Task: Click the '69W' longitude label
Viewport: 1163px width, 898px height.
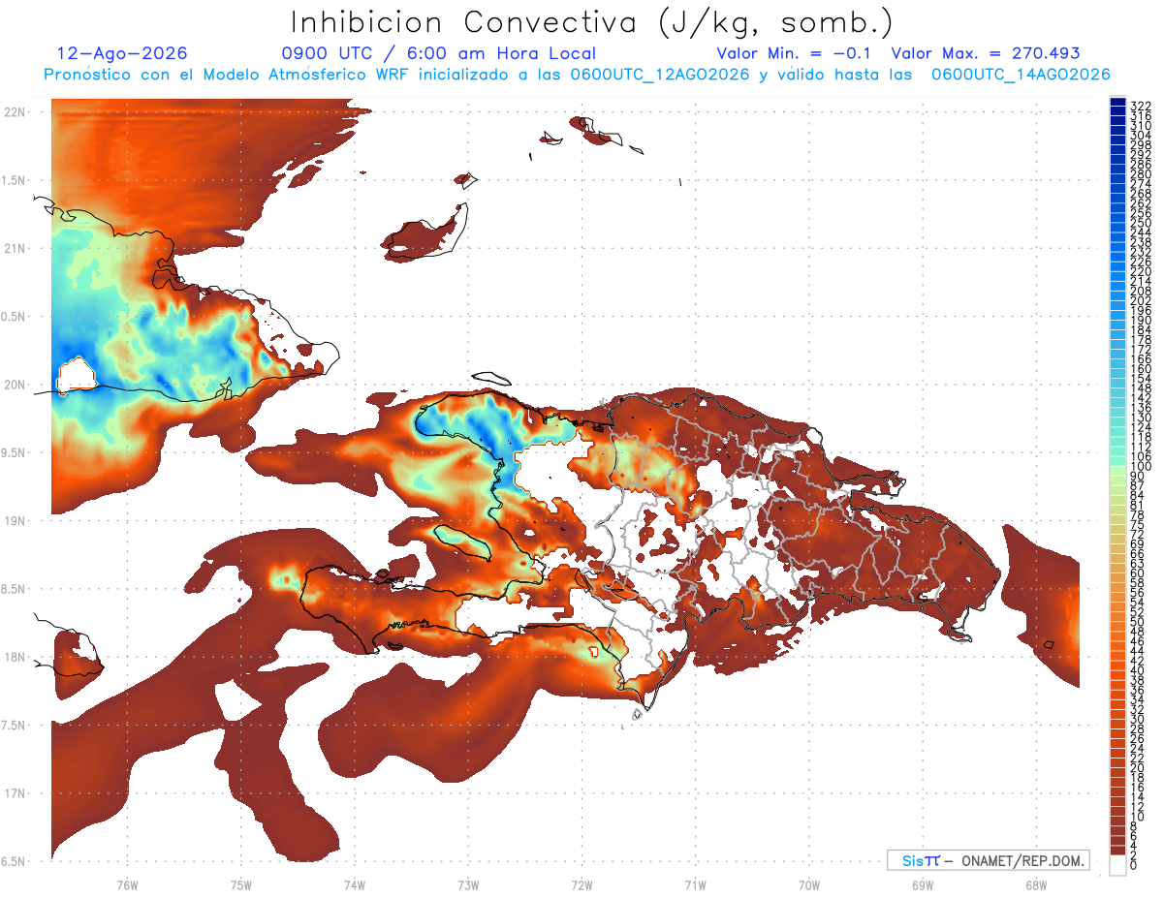Action: [922, 884]
